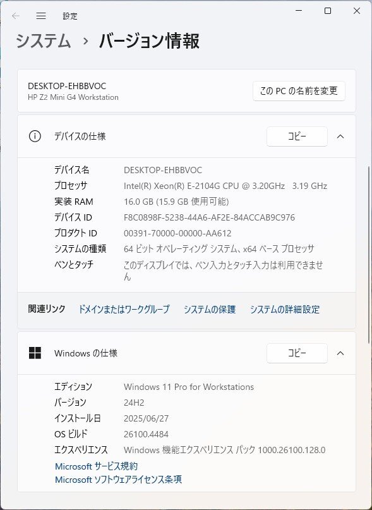Click この PC の名前を変更 button
Image resolution: width=372 pixels, height=510 pixels.
pyautogui.click(x=299, y=91)
